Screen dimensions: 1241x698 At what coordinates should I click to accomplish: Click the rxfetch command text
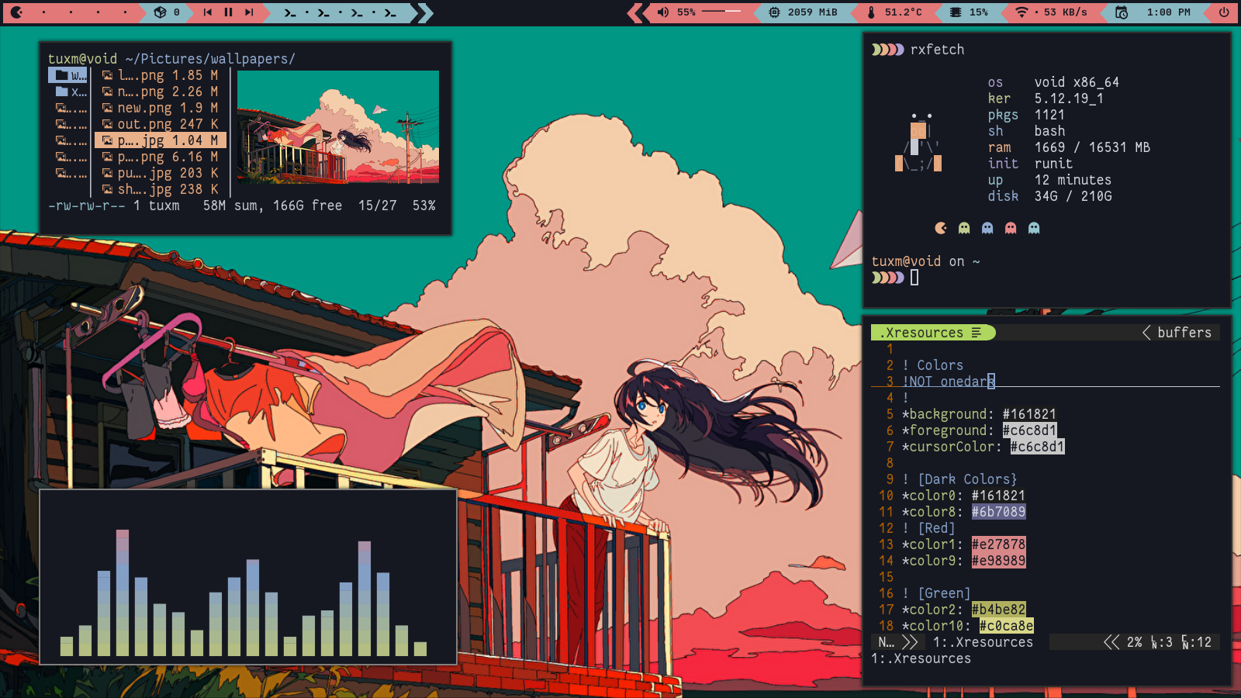937,50
